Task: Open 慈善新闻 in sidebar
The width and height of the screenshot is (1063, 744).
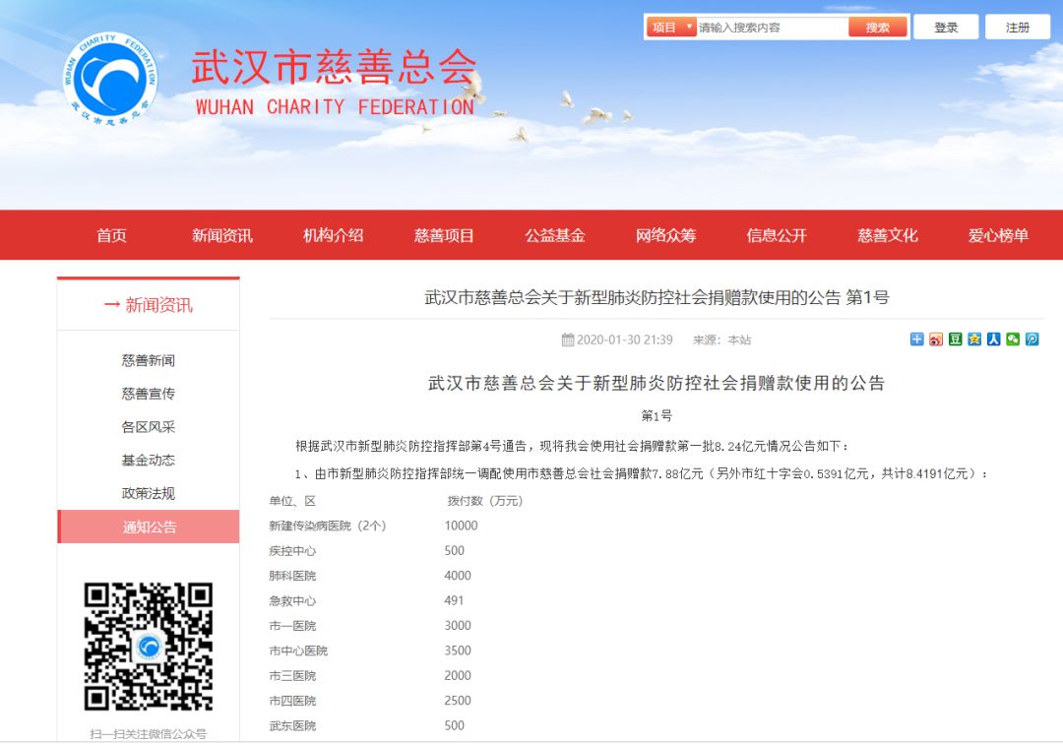Action: 149,360
